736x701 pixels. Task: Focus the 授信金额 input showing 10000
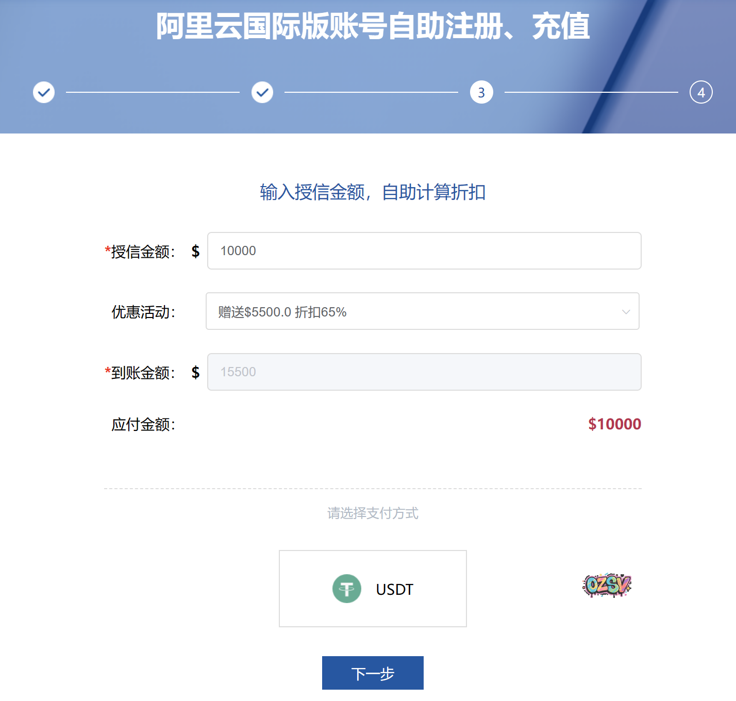point(424,251)
